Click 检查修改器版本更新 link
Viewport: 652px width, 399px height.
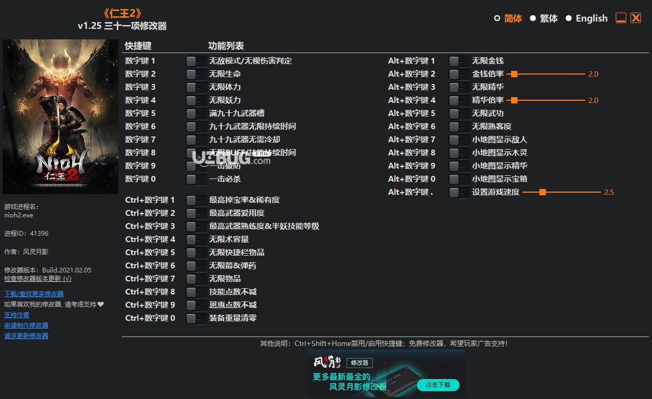[x=38, y=279]
